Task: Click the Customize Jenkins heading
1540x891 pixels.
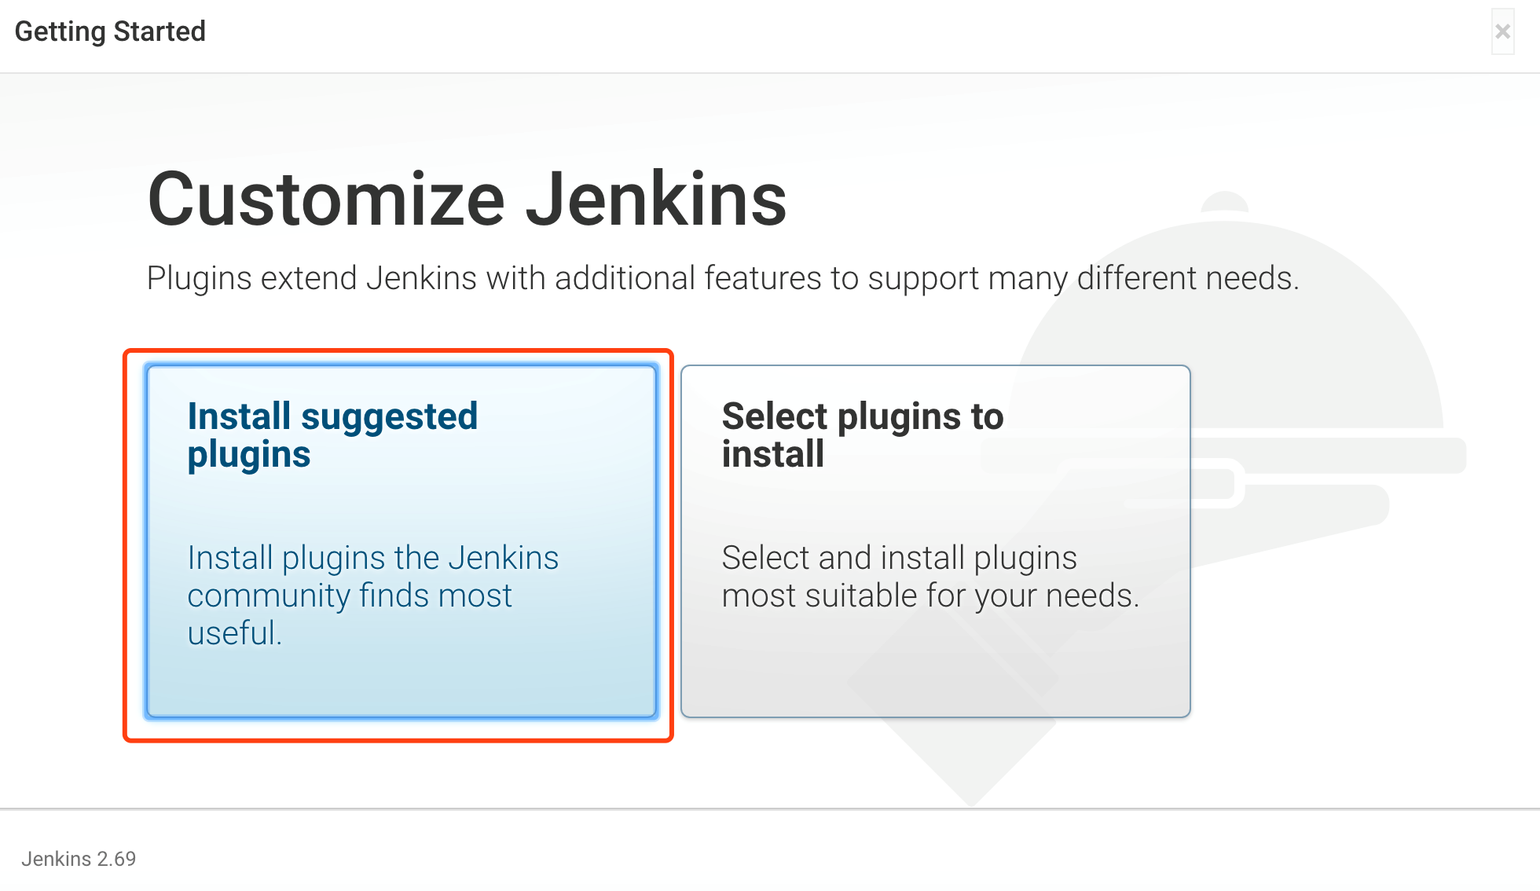Action: click(x=467, y=200)
